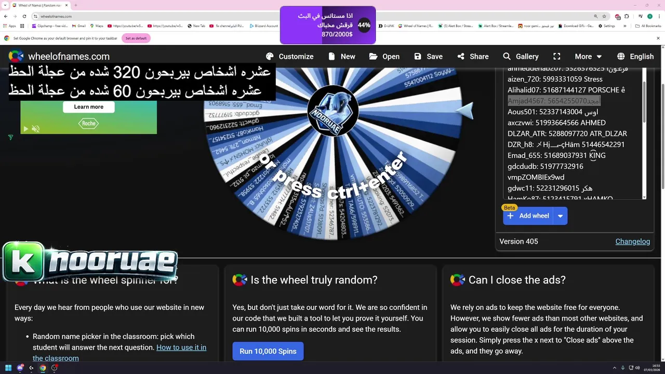Show hidden system tray icons
The image size is (665, 374).
pos(615,368)
